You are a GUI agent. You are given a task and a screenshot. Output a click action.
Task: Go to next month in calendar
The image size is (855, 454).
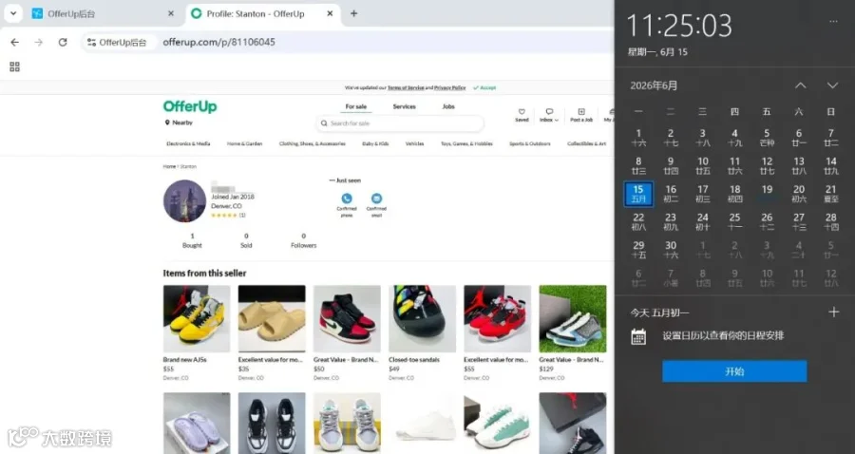pyautogui.click(x=832, y=85)
